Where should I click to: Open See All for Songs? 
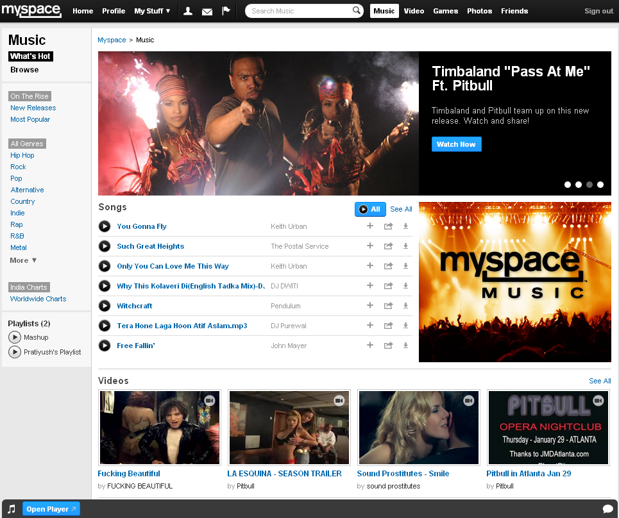[401, 209]
